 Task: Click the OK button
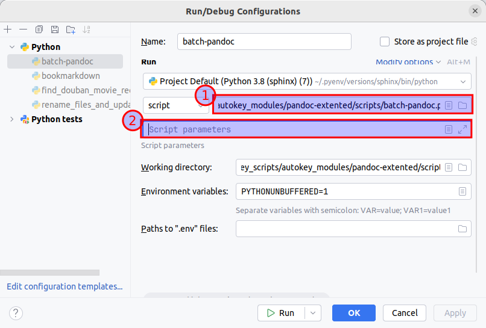point(354,313)
